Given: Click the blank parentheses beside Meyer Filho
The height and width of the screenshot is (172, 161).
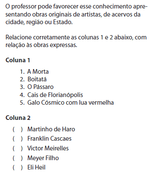Looking at the screenshot, I should [x=18, y=158].
